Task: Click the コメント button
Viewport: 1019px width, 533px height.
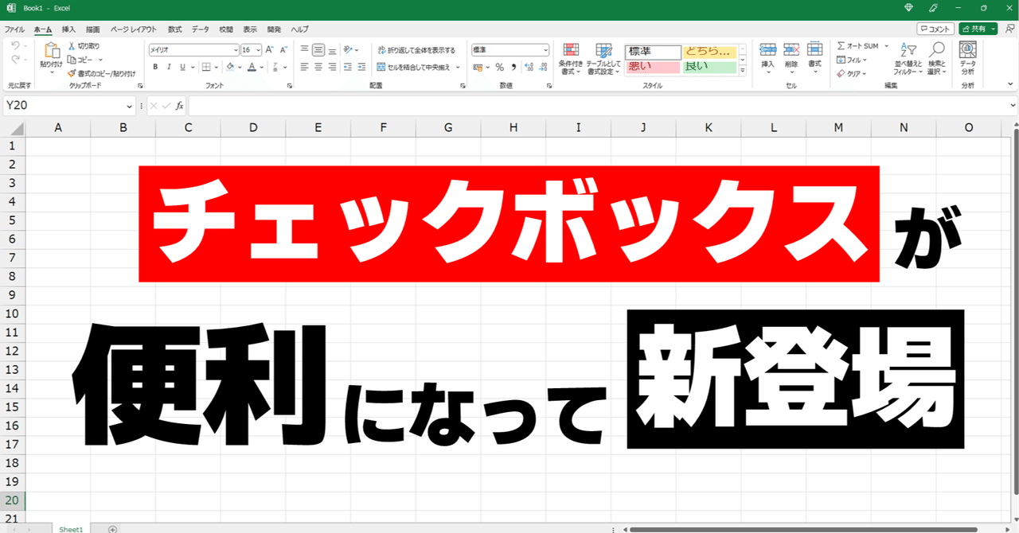Action: (934, 28)
